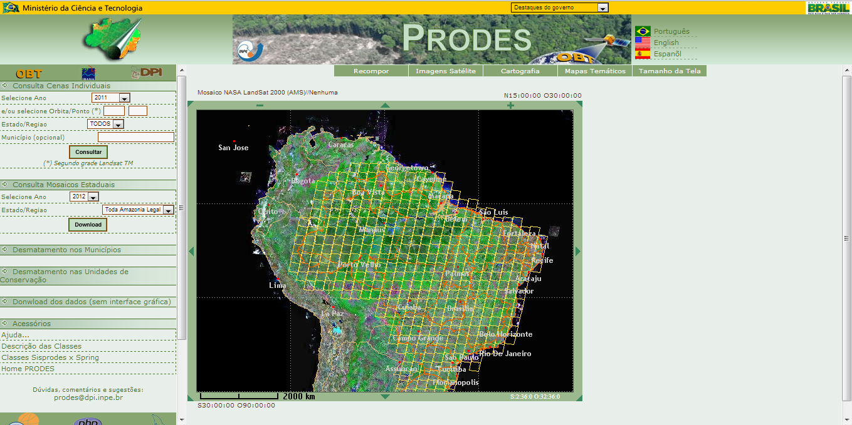Open the Mapas Temáticos menu
The width and height of the screenshot is (852, 425).
[595, 71]
